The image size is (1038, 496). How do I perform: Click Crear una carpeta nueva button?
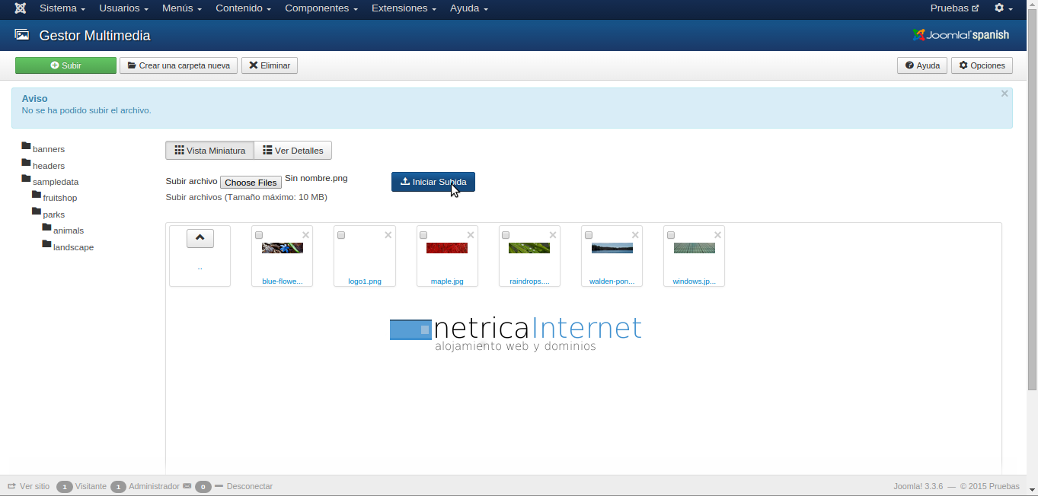click(178, 65)
